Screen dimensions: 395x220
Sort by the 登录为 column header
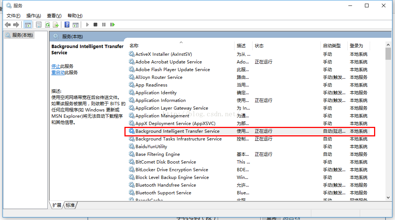[x=356, y=45]
